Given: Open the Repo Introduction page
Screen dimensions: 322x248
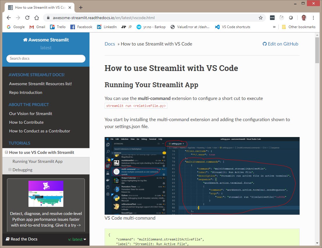Looking at the screenshot, I should click(26, 92).
